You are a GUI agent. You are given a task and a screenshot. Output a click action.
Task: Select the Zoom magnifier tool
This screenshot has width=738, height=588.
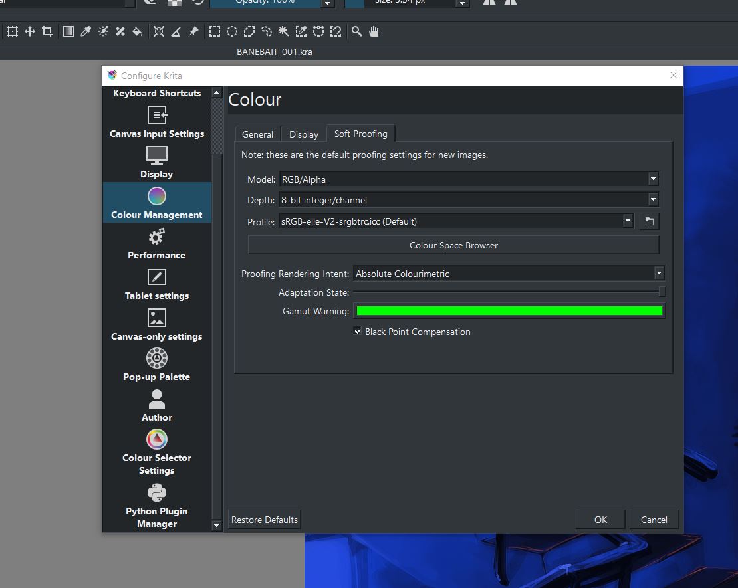click(357, 31)
